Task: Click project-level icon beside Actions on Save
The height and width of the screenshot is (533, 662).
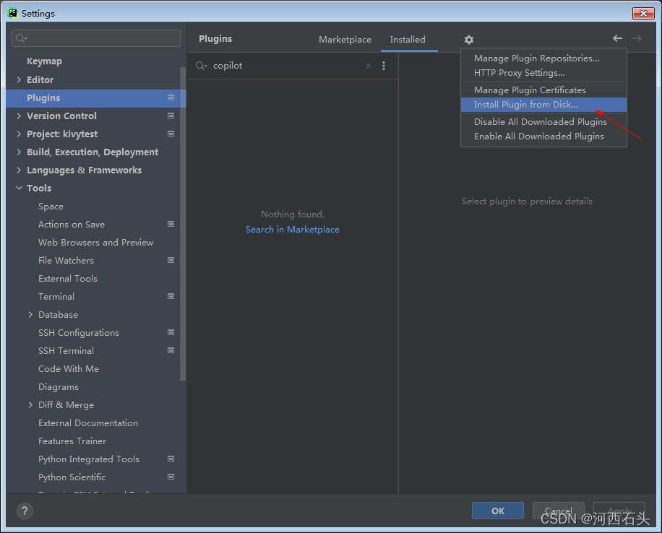Action: click(171, 224)
